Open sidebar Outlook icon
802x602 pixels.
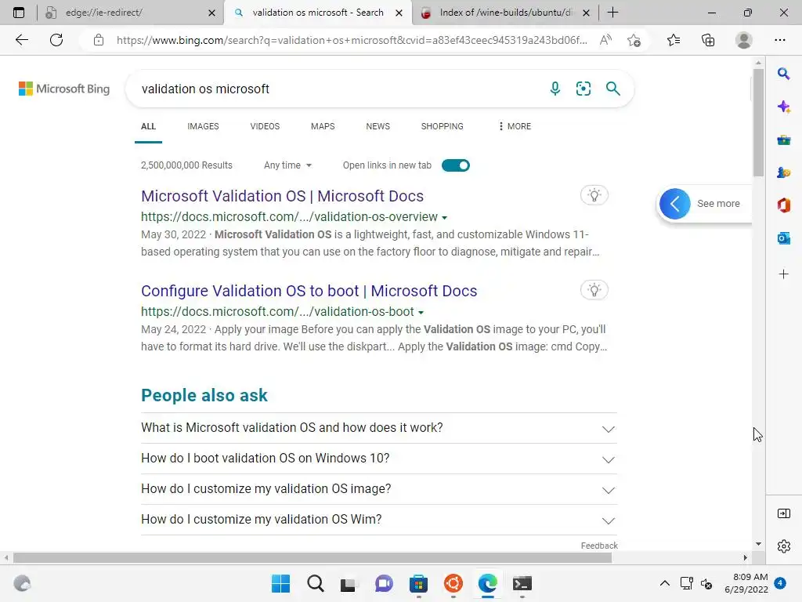783,238
